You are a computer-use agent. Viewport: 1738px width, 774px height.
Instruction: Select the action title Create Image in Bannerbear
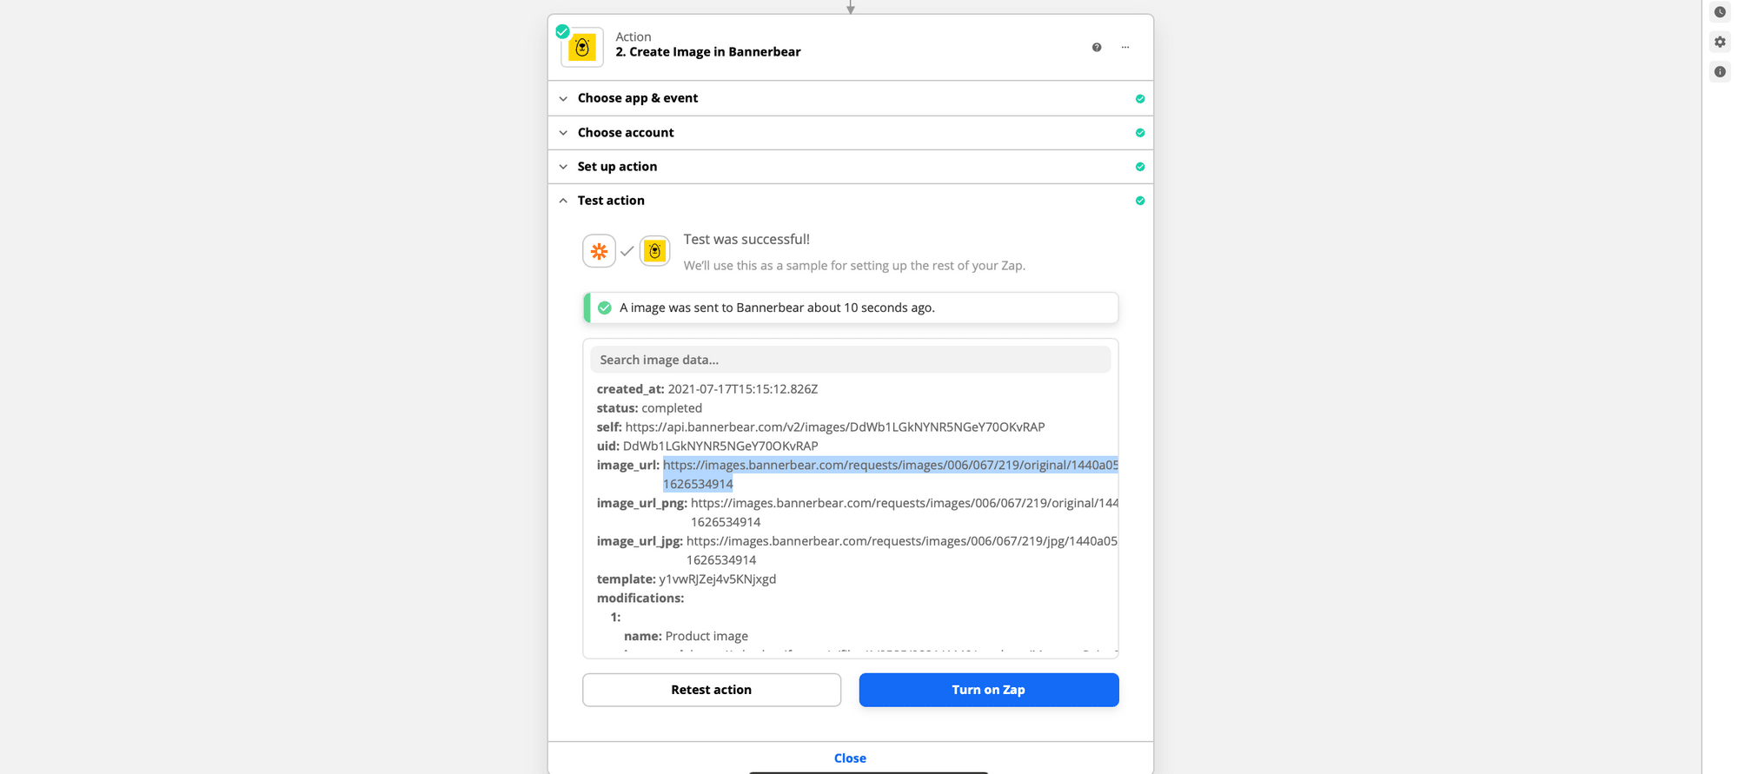click(707, 52)
